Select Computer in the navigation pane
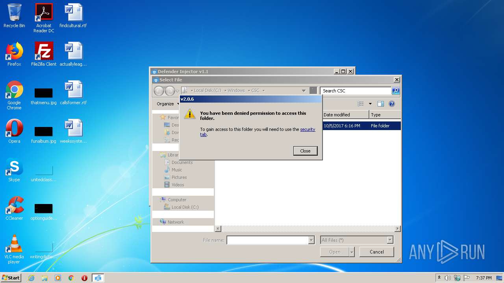 point(177,200)
